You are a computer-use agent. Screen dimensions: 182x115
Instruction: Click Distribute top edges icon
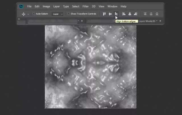click(145, 14)
